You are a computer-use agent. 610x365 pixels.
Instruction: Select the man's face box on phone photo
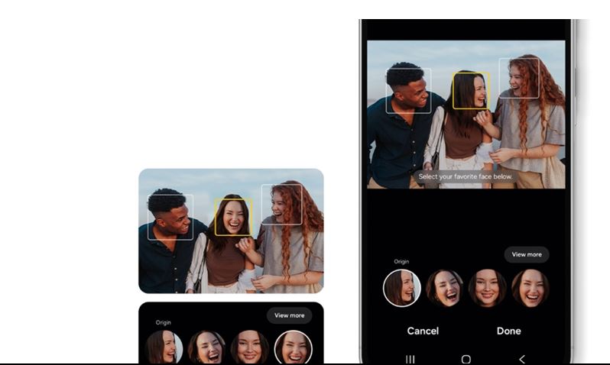coord(408,91)
